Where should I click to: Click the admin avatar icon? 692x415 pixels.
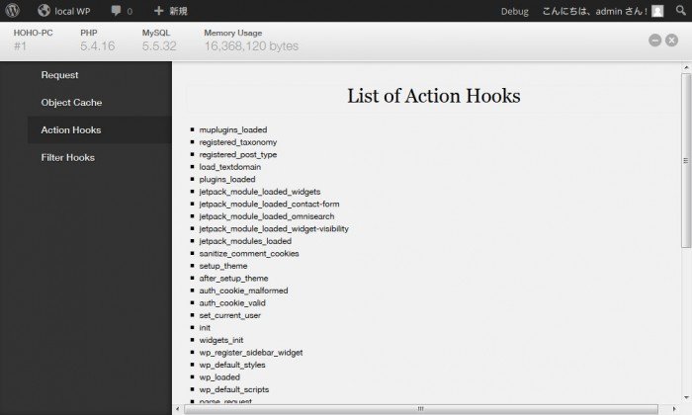pyautogui.click(x=657, y=11)
